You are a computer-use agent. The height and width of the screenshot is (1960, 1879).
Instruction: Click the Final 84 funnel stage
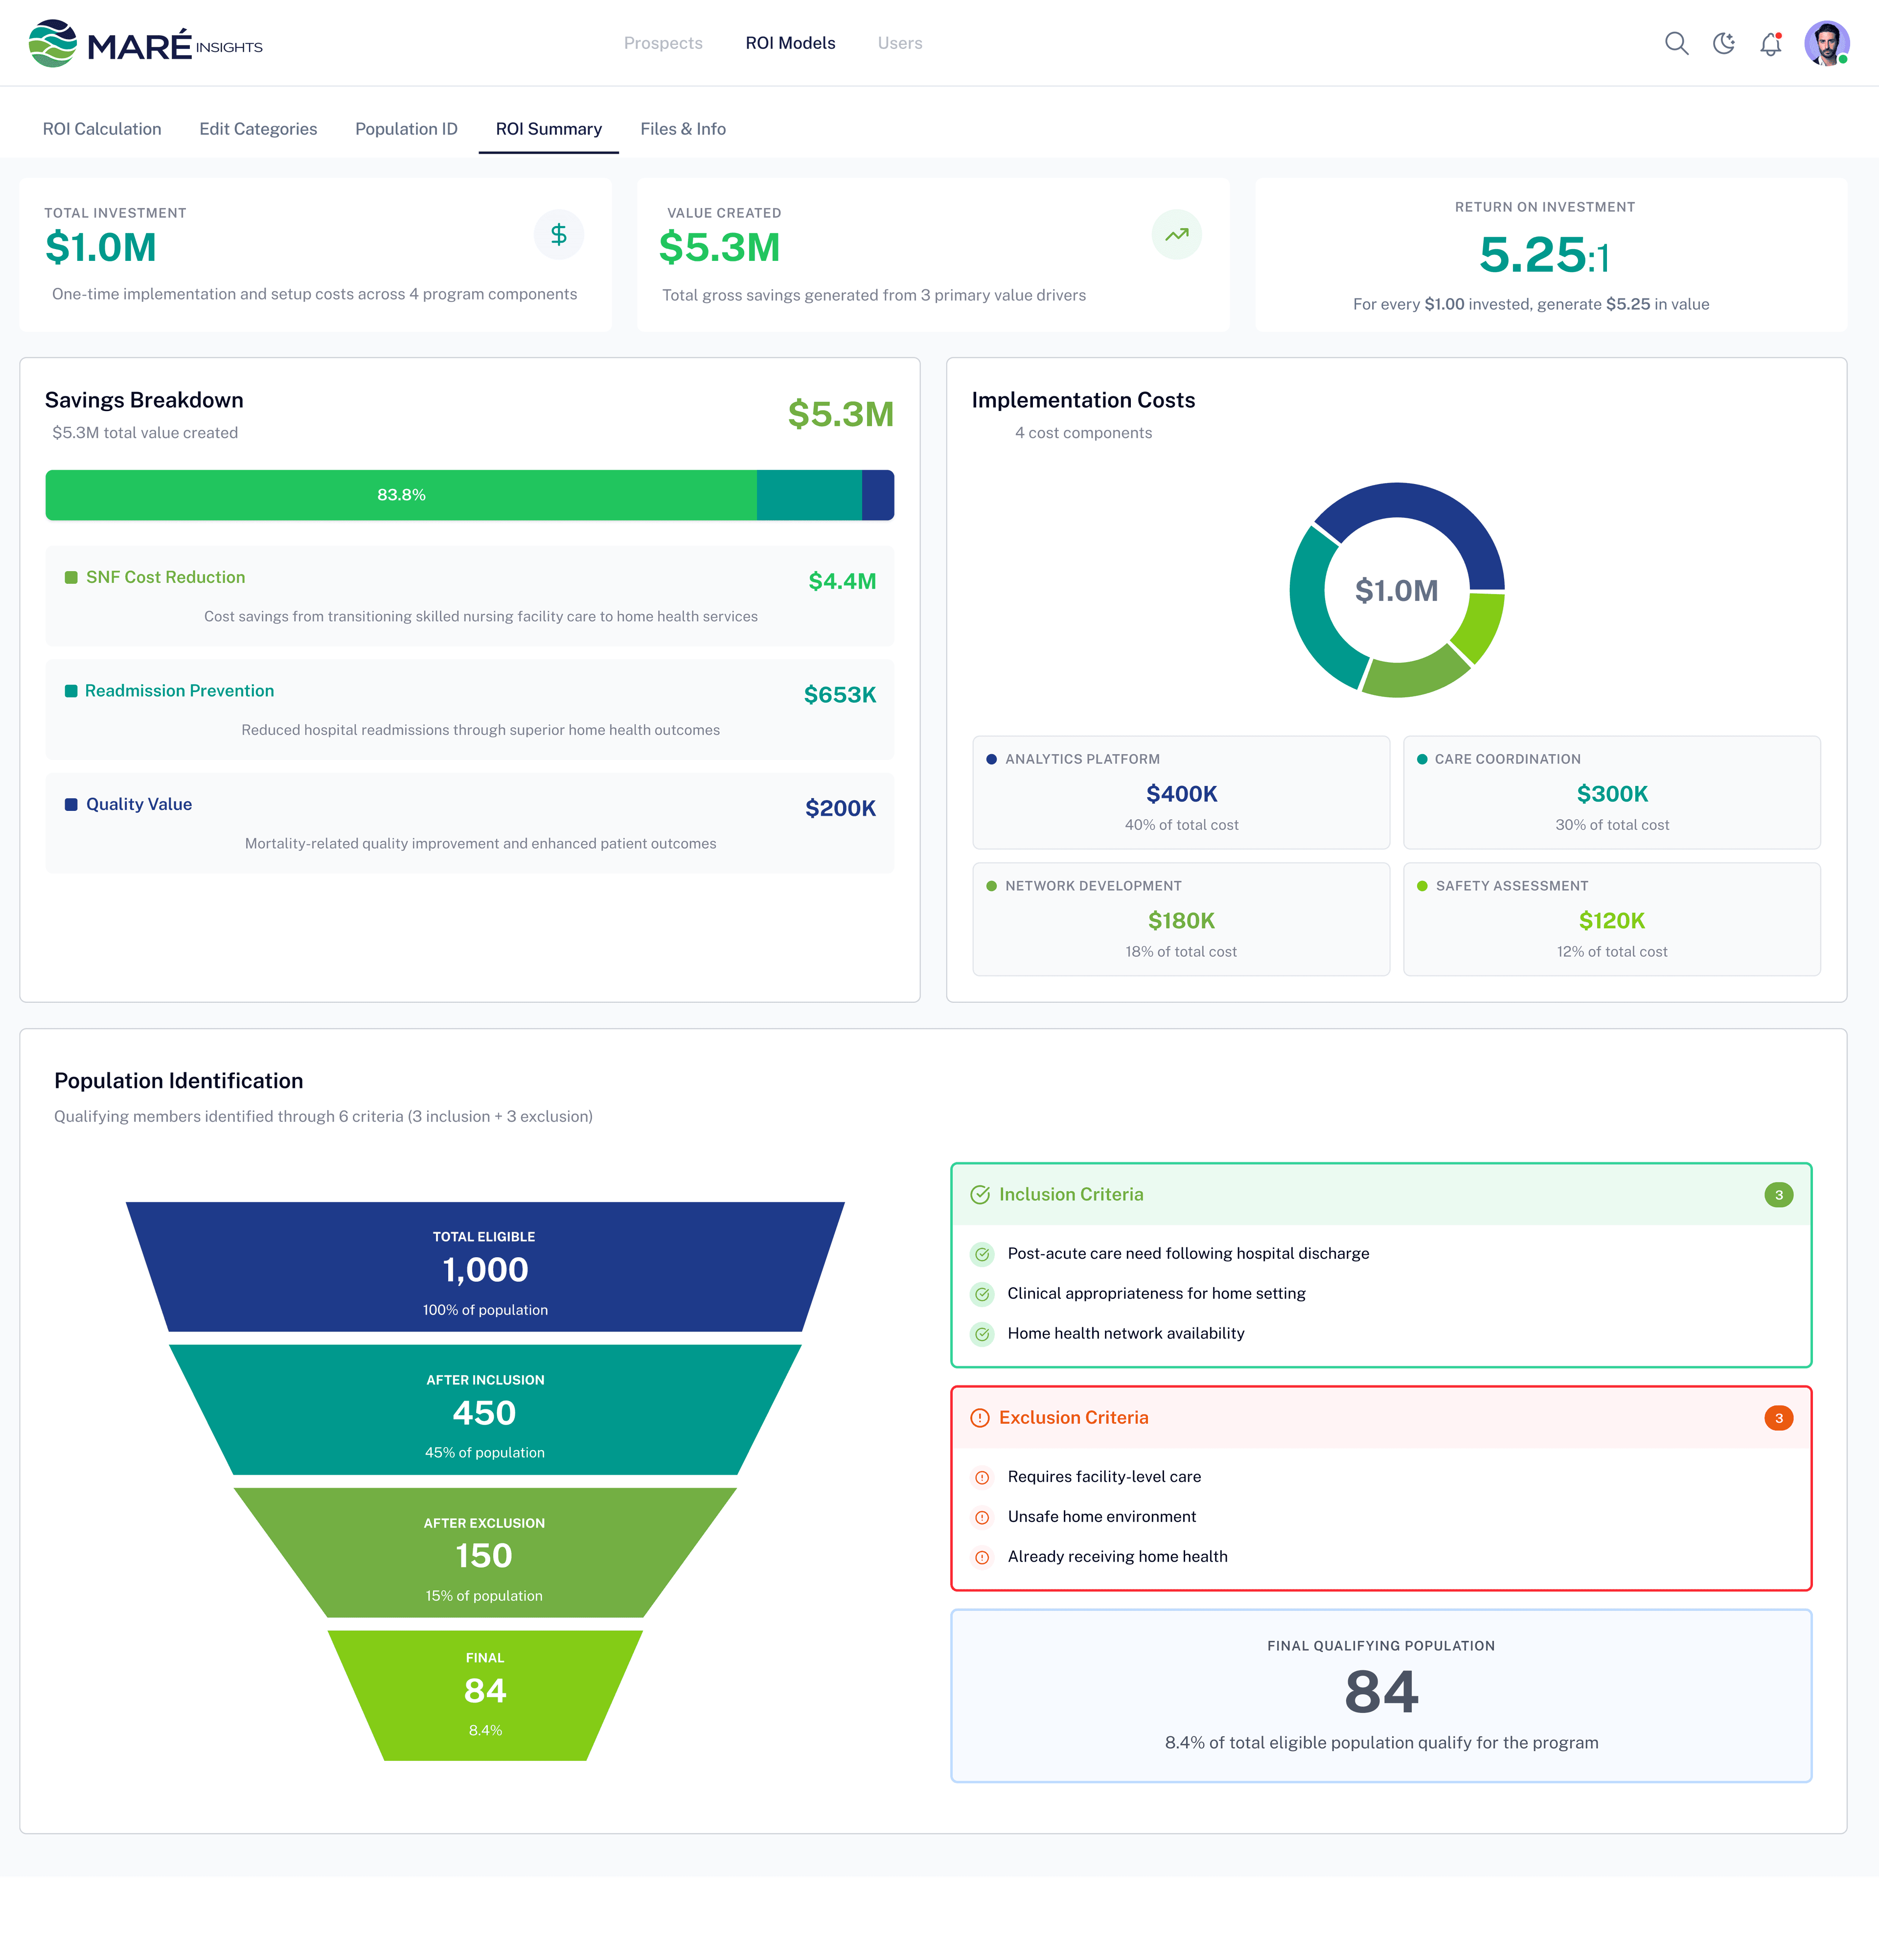485,1696
